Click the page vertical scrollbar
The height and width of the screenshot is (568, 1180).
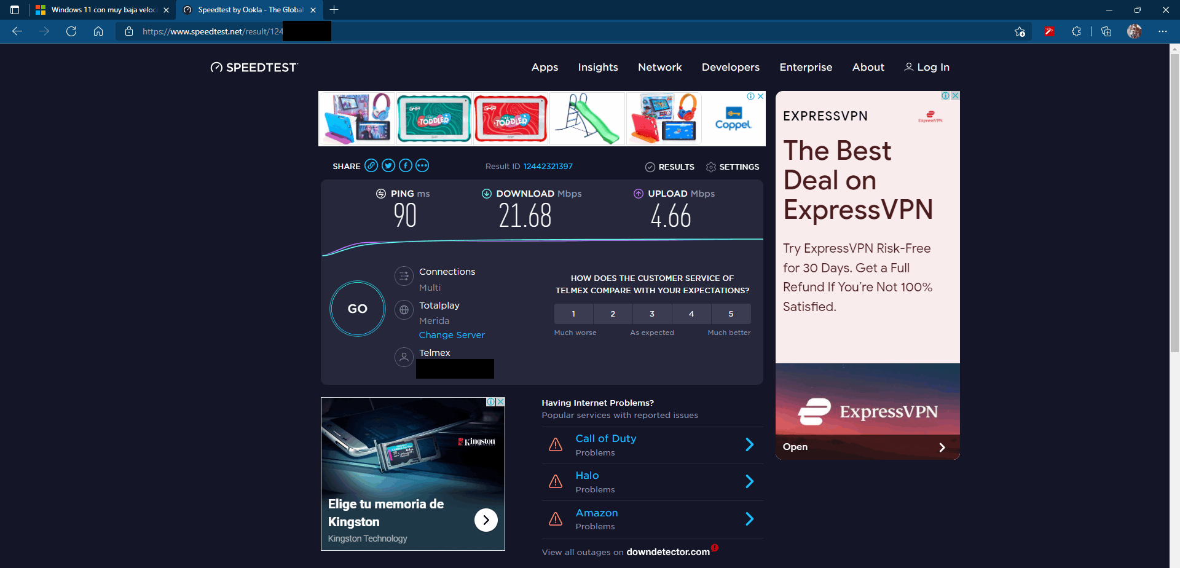click(1174, 203)
